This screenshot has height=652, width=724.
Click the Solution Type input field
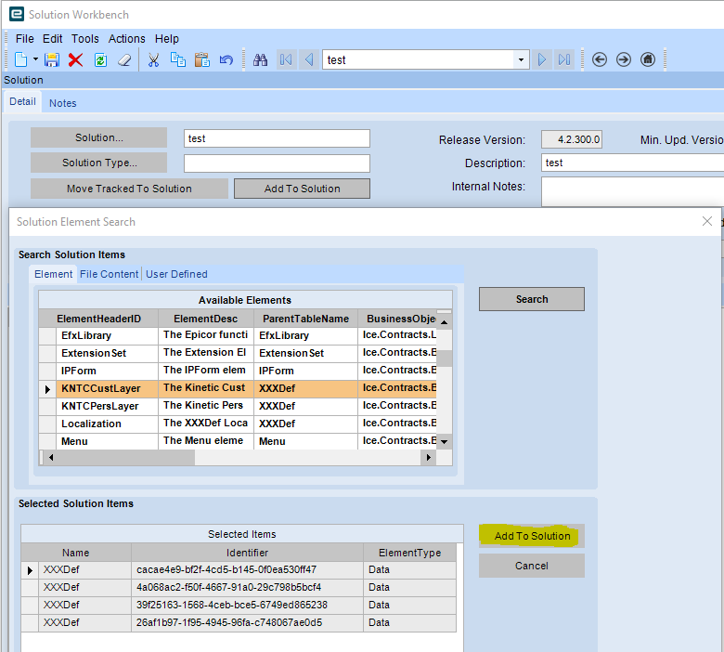pos(277,163)
